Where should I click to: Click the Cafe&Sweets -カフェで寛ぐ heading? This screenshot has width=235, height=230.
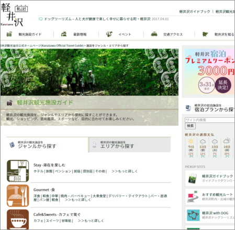(57, 215)
